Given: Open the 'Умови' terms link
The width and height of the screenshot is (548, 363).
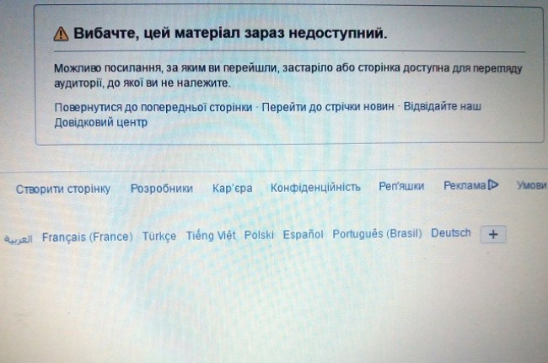Looking at the screenshot, I should [x=531, y=185].
